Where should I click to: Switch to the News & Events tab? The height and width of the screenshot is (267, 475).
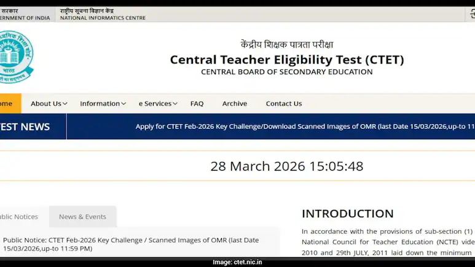[82, 217]
